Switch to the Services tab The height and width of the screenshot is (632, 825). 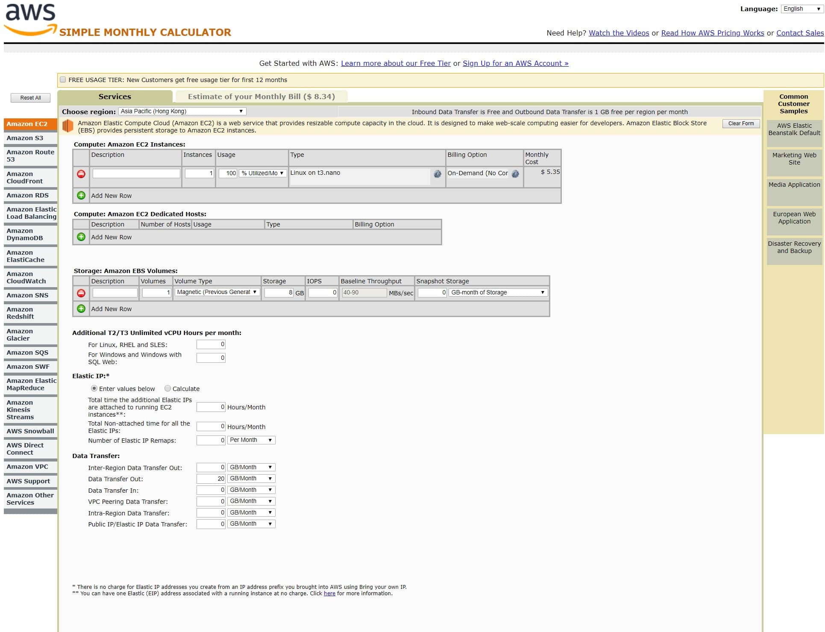point(115,97)
